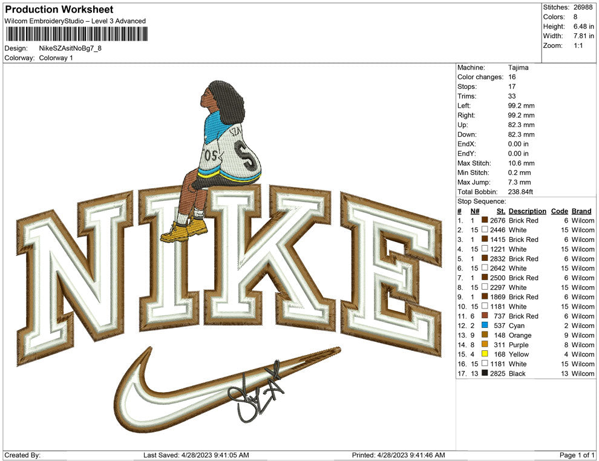This screenshot has width=599, height=461.
Task: Click the Machine value "Tajima"
Action: pos(519,68)
